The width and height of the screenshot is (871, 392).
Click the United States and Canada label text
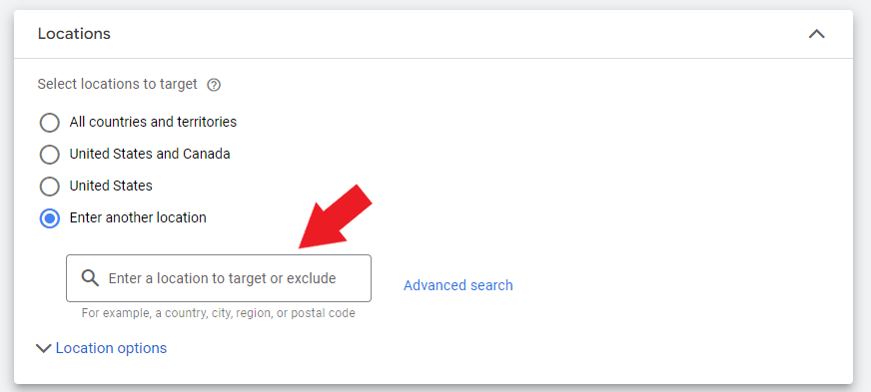click(x=150, y=154)
